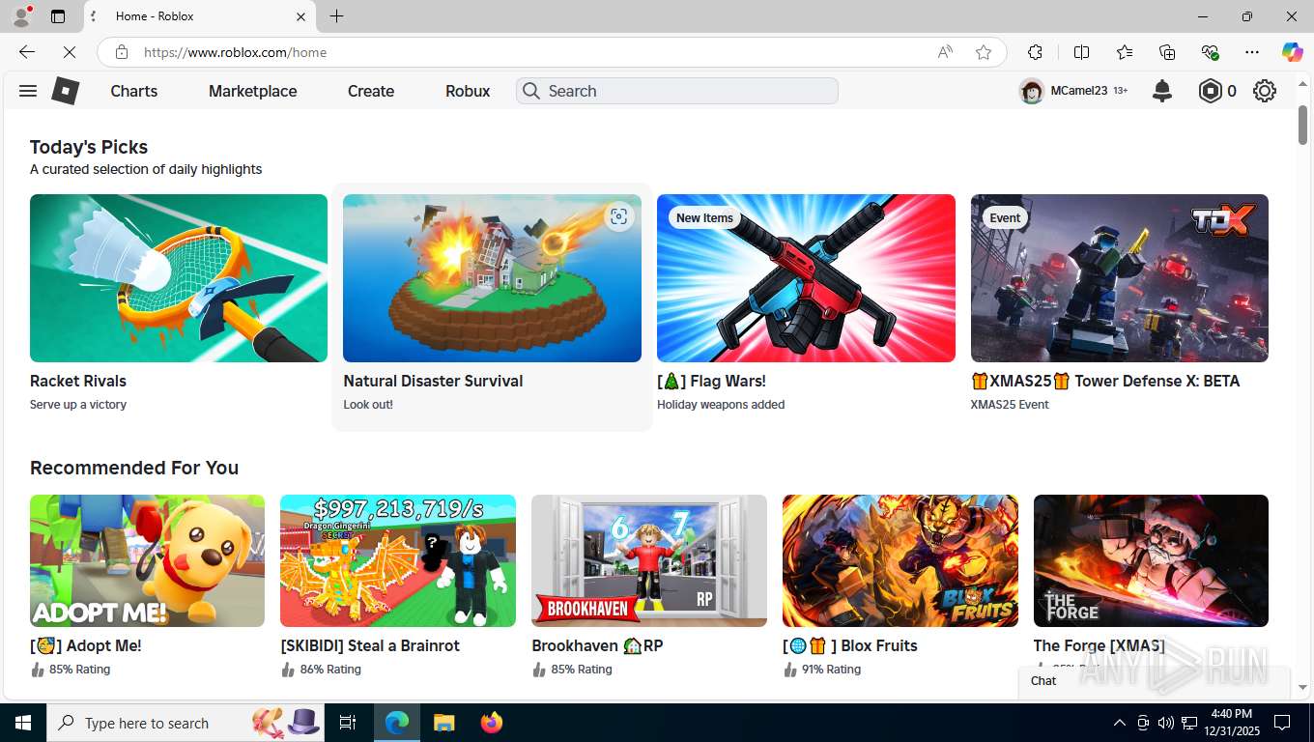This screenshot has width=1314, height=742.
Task: Open the MCamel23 profile link
Action: click(1079, 91)
